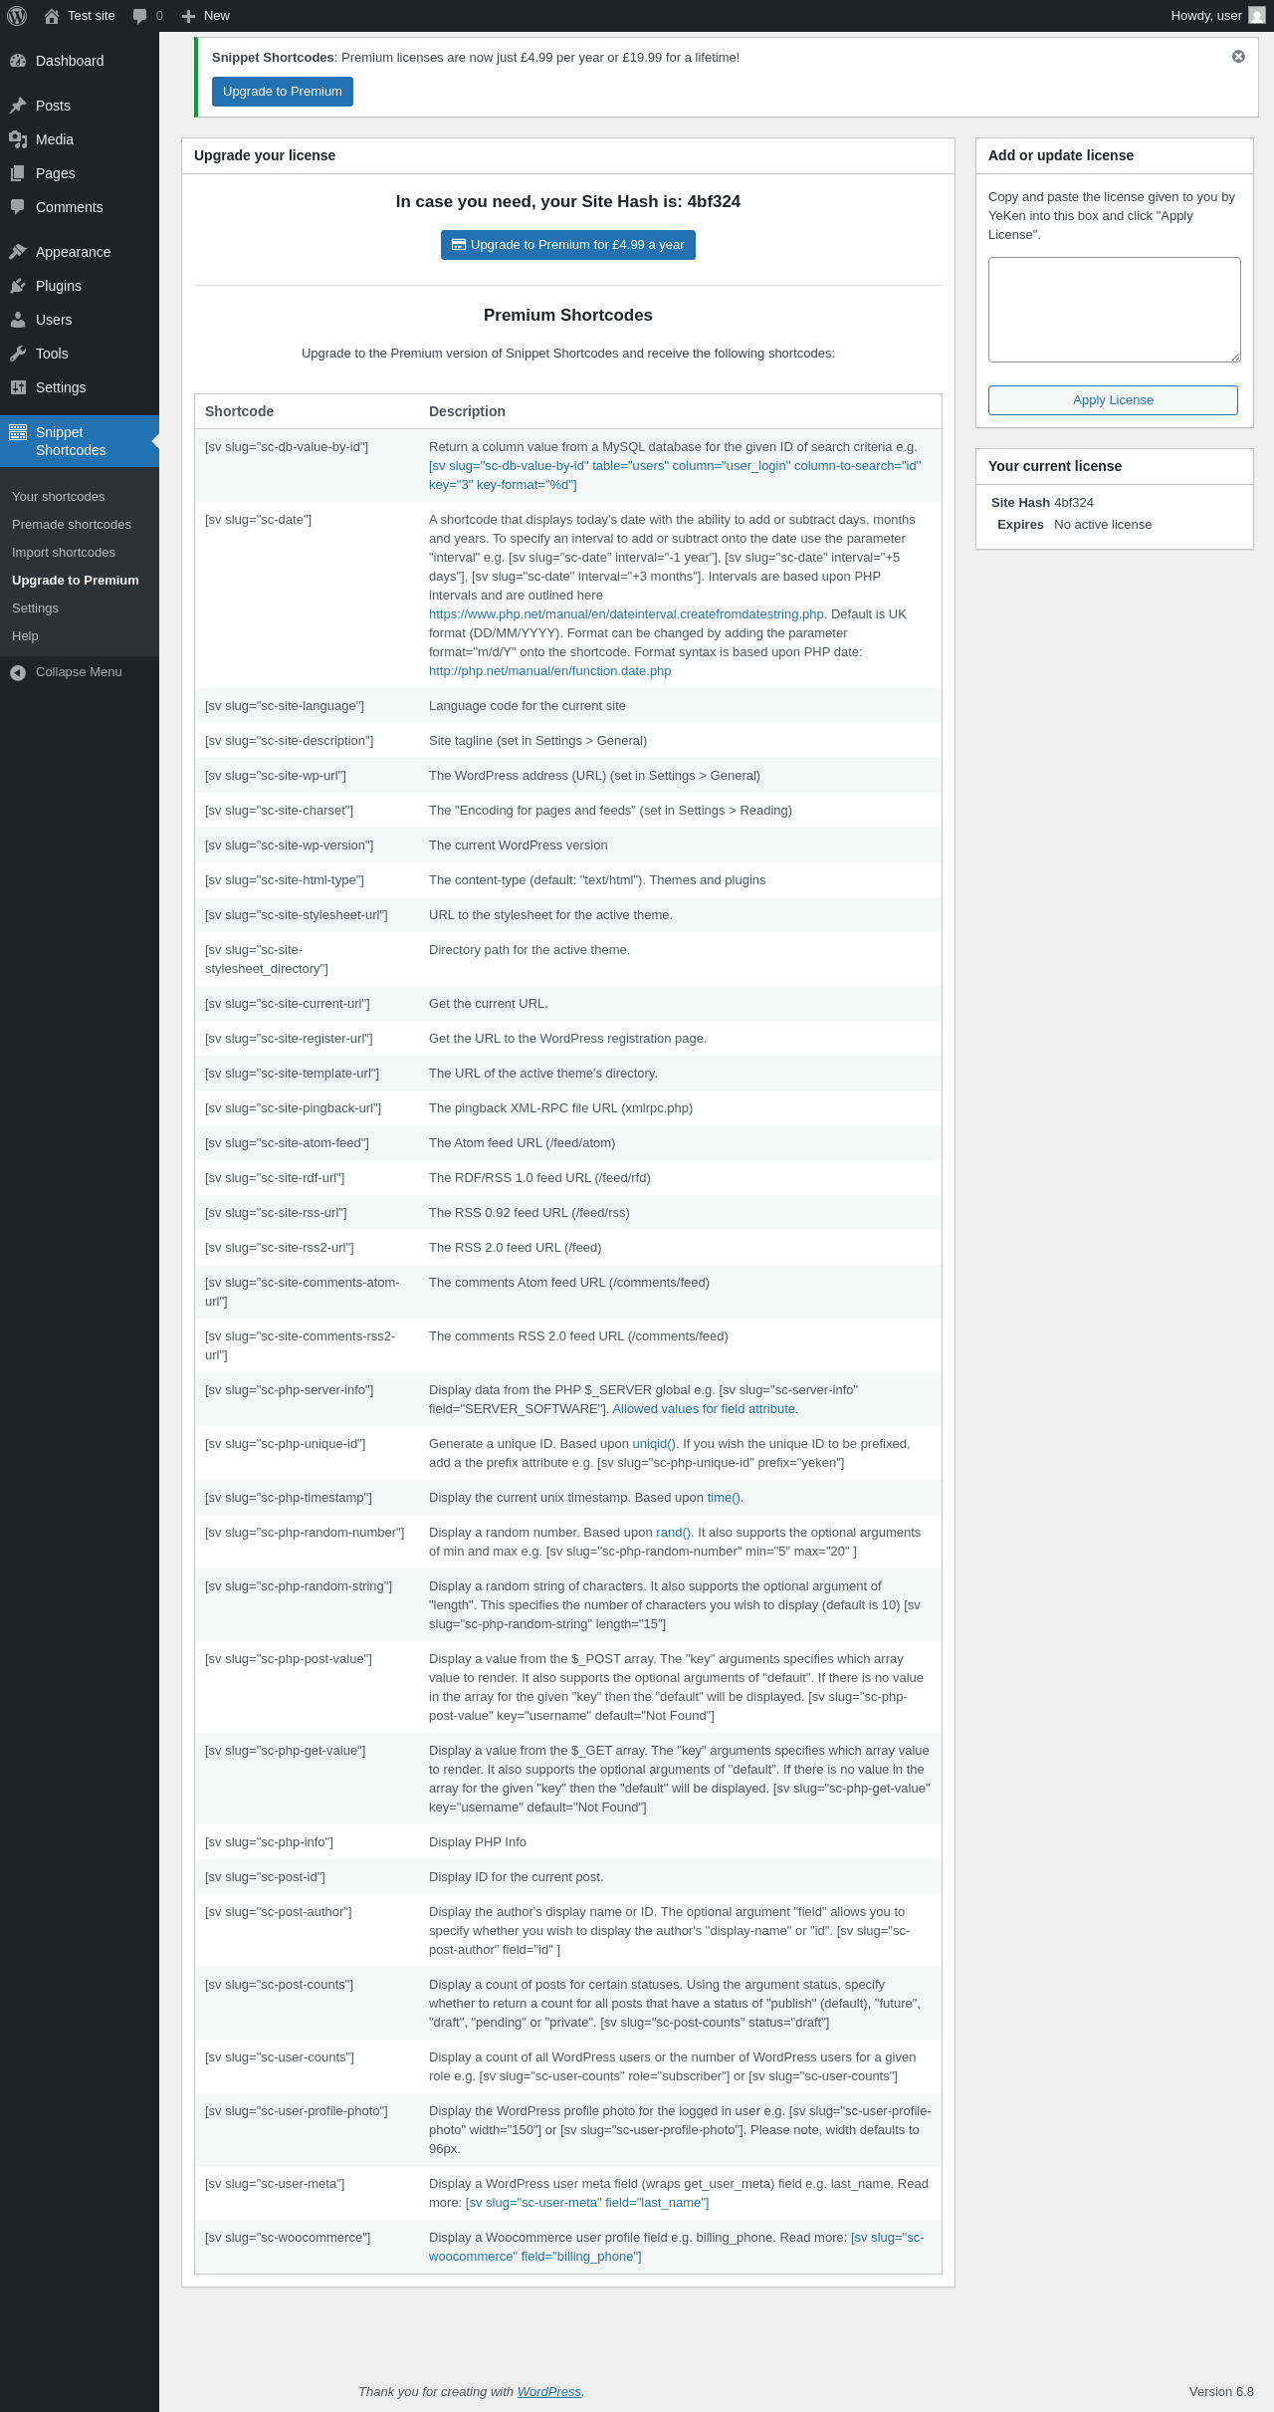Open Import shortcodes submenu item
The image size is (1274, 2412).
click(x=64, y=553)
